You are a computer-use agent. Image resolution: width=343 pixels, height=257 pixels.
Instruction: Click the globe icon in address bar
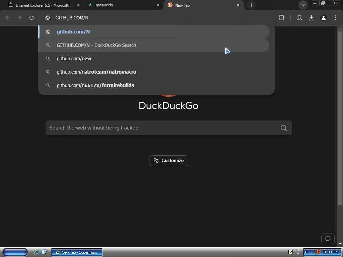point(48,18)
